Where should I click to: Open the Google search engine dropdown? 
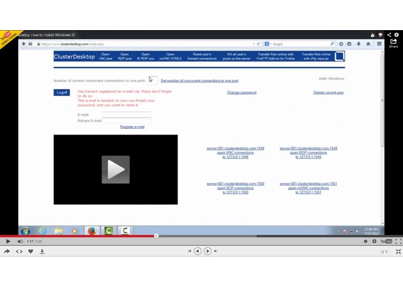pyautogui.click(x=268, y=44)
